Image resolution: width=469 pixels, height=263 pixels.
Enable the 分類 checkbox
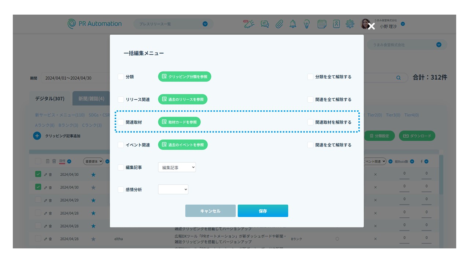click(121, 77)
